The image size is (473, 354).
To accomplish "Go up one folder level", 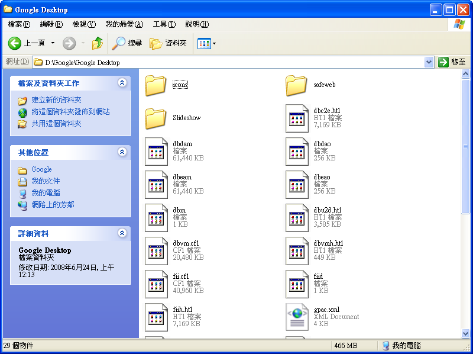I will 98,43.
